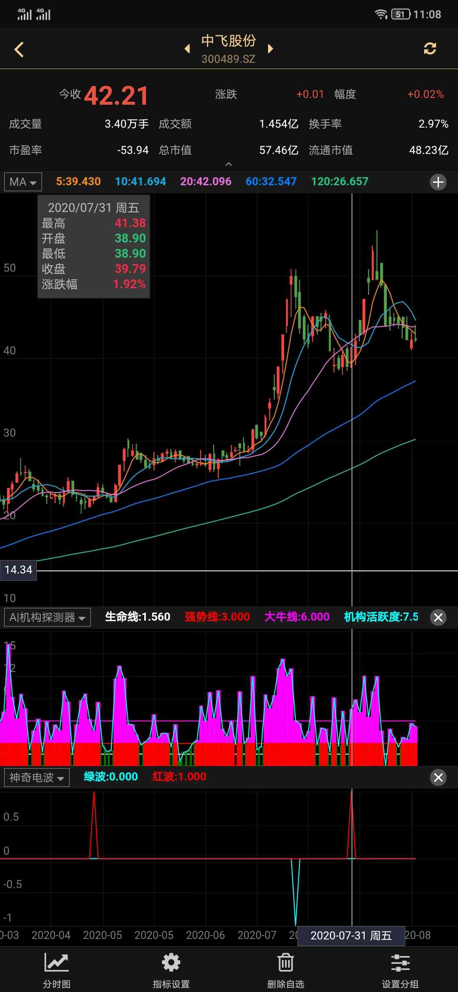Tap the back arrow icon

(x=19, y=49)
